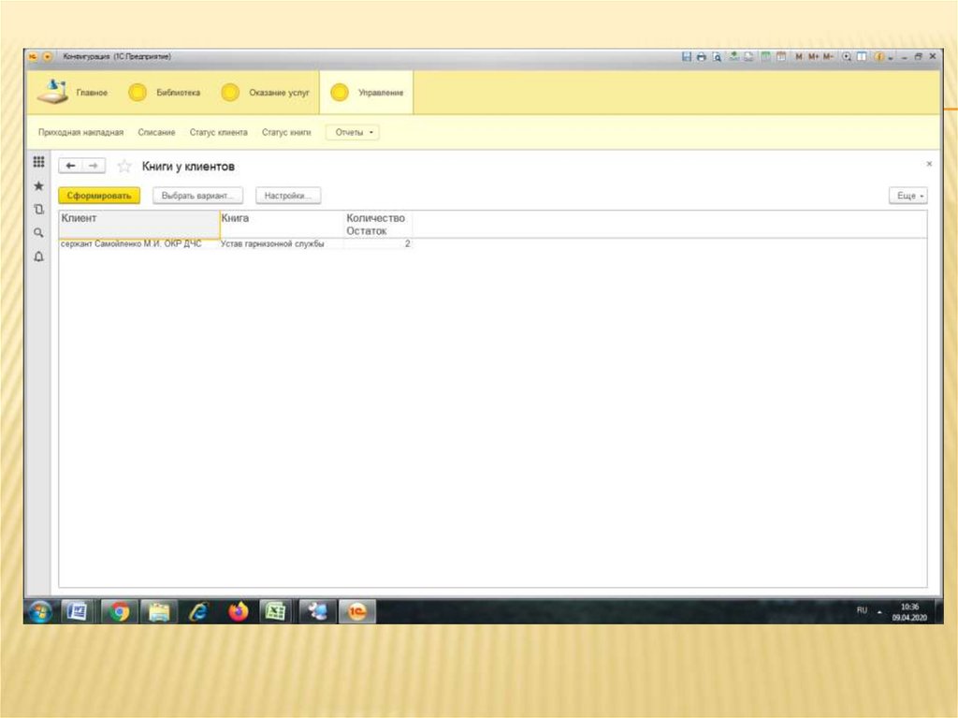Select the Клиент column header cell
Screen dimensions: 958x718
138,224
